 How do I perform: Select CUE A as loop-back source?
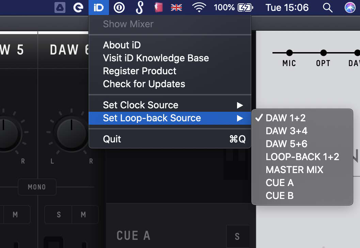[x=302, y=183]
